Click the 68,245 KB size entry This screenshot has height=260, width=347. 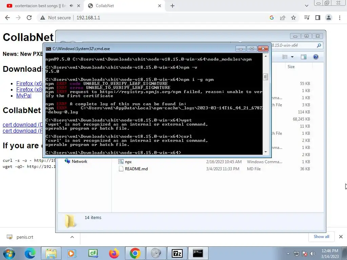click(x=301, y=119)
